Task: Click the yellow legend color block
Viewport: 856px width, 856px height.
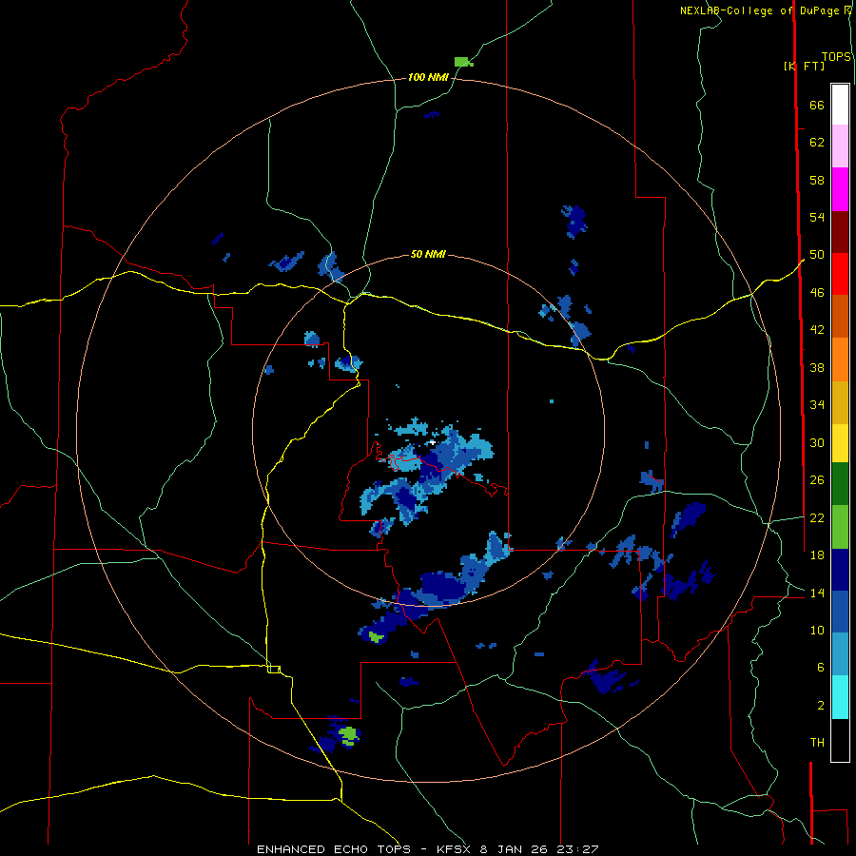Action: (840, 442)
